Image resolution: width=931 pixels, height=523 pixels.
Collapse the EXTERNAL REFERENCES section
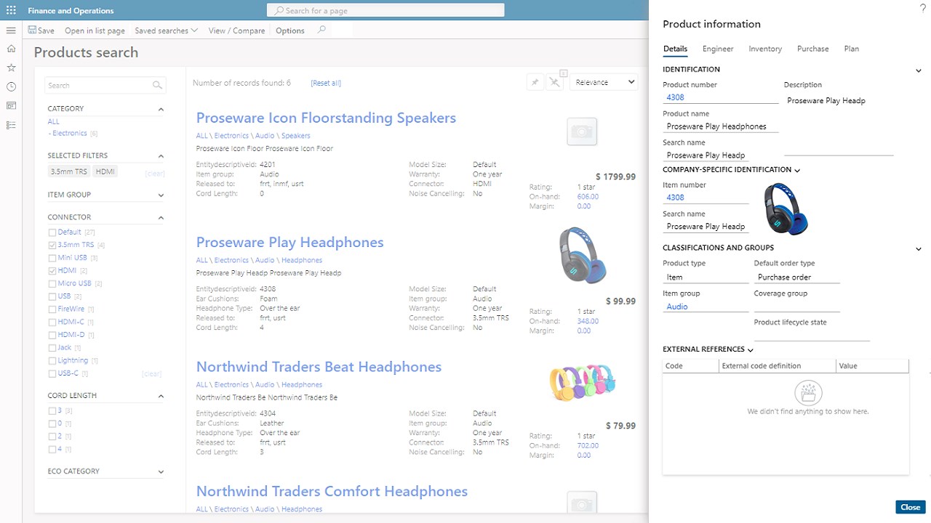tap(751, 350)
